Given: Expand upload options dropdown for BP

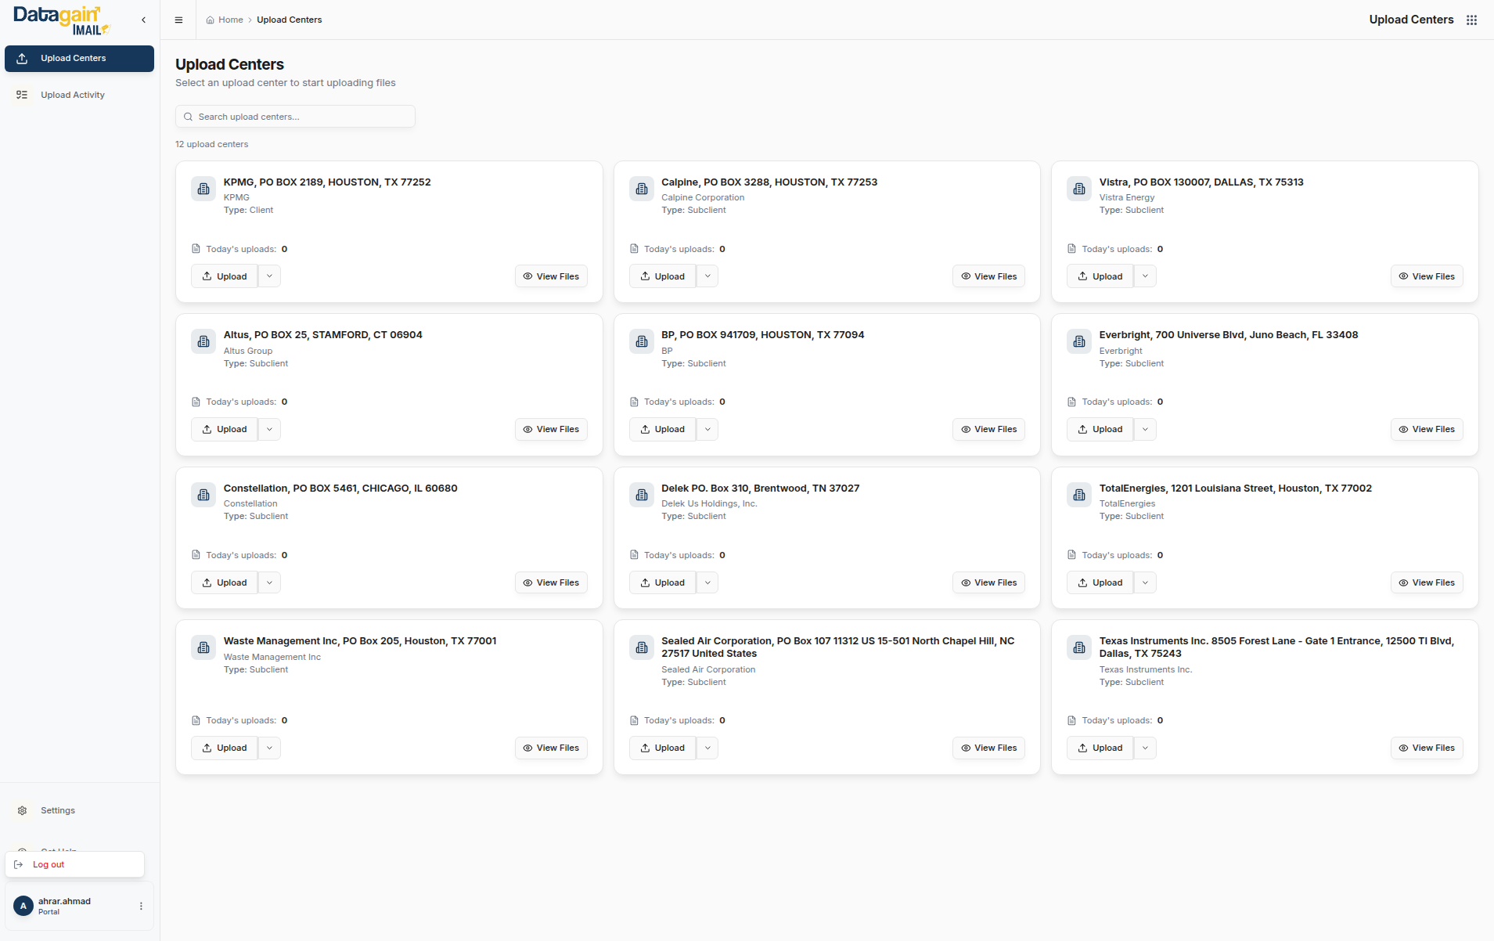Looking at the screenshot, I should point(707,429).
